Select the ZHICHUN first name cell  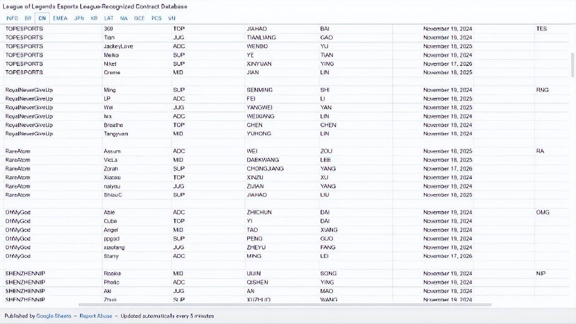pyautogui.click(x=259, y=212)
